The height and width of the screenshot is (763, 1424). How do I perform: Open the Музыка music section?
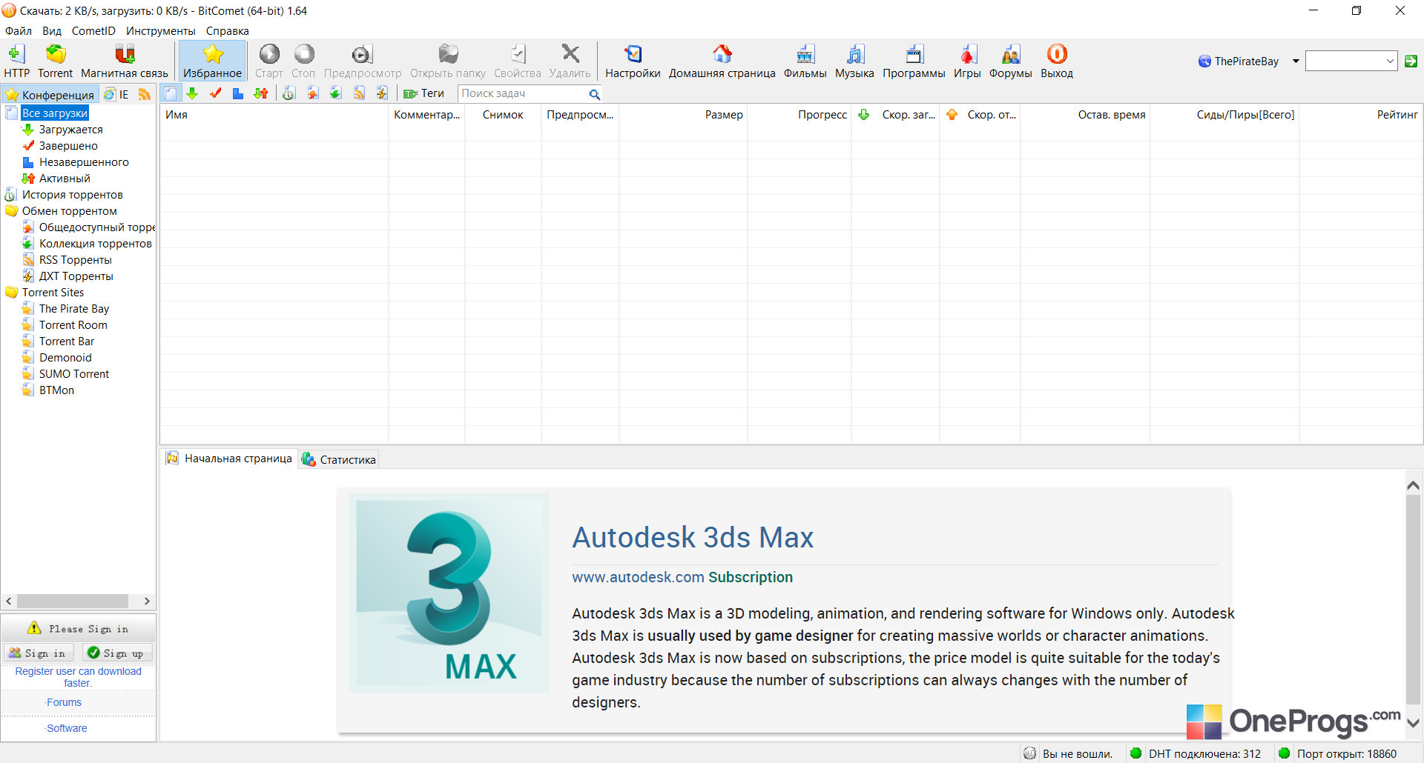854,61
